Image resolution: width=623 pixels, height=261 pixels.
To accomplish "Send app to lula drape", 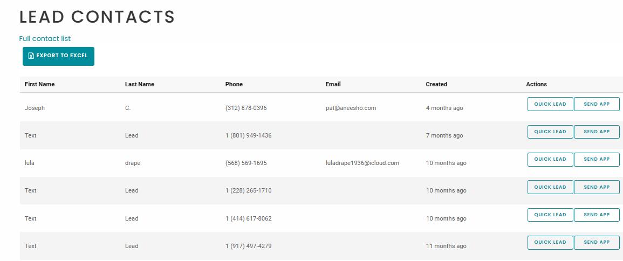I will point(597,159).
